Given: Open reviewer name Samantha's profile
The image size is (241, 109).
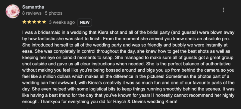Looking at the screenshot, I should 33,7.
